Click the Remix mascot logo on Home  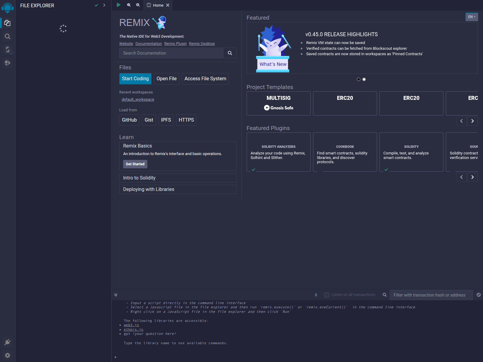tap(159, 23)
